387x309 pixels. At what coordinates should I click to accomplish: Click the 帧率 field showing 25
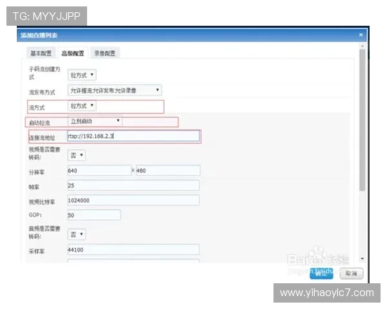tap(133, 185)
